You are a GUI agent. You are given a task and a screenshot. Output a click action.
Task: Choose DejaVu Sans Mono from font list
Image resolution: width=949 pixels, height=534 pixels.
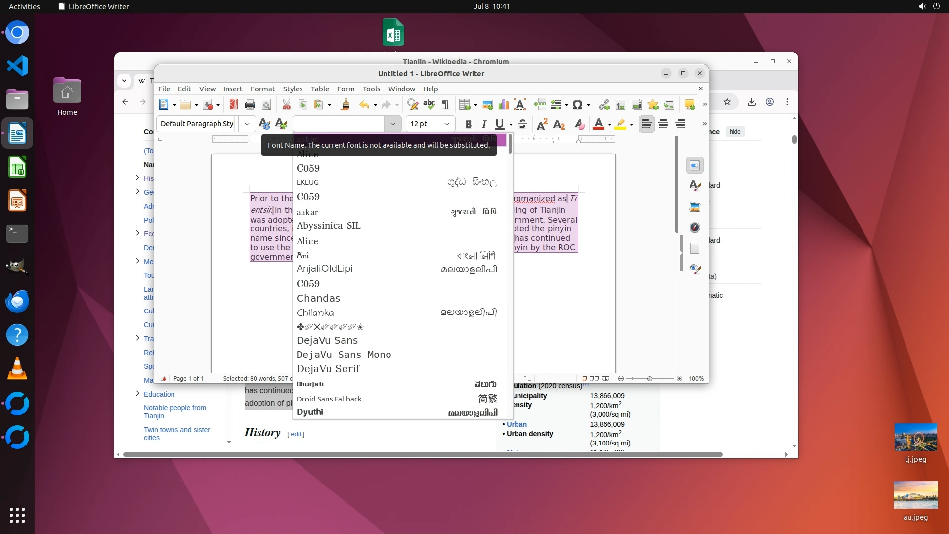tap(344, 355)
